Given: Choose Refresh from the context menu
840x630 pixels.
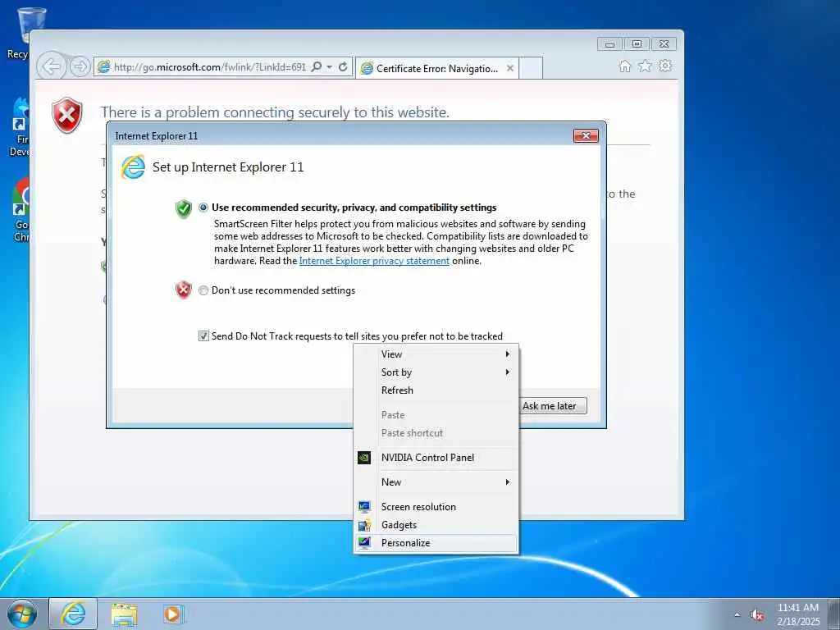Looking at the screenshot, I should point(436,390).
